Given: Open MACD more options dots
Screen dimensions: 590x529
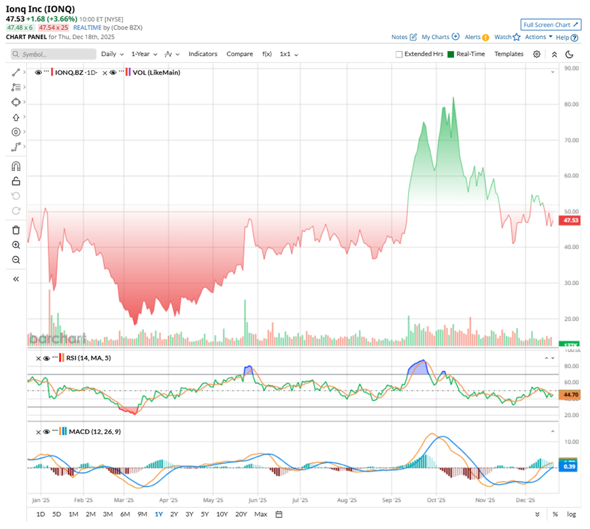Looking at the screenshot, I should [55, 430].
